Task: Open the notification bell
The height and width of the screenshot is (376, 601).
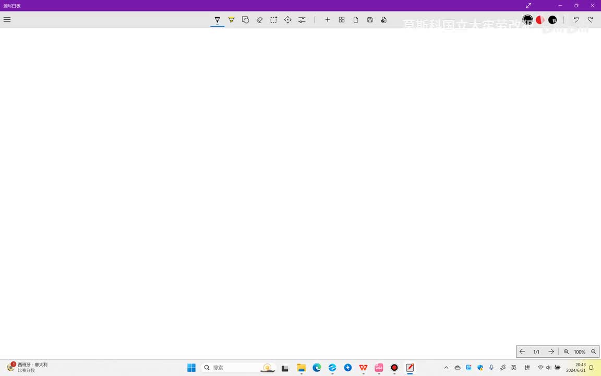Action: 591,368
